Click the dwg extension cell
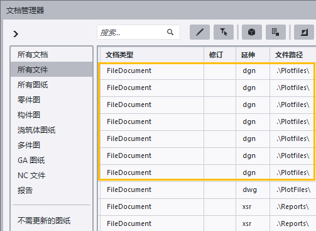The height and width of the screenshot is (231, 316). [253, 189]
